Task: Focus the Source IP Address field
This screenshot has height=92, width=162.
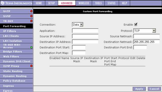Action: 85,36
